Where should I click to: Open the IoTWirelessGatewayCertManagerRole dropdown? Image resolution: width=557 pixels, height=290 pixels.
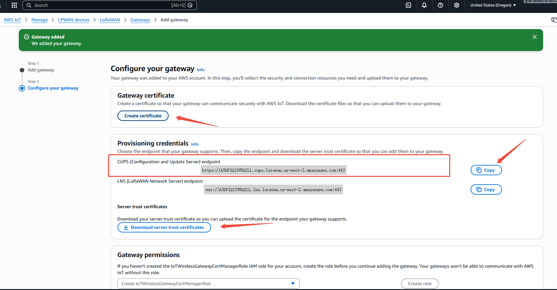point(208,284)
